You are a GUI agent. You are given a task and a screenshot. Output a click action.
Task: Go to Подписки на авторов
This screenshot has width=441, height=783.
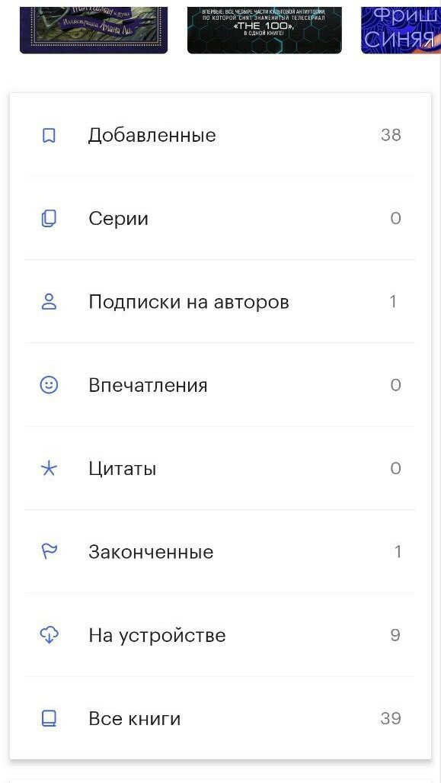(220, 302)
